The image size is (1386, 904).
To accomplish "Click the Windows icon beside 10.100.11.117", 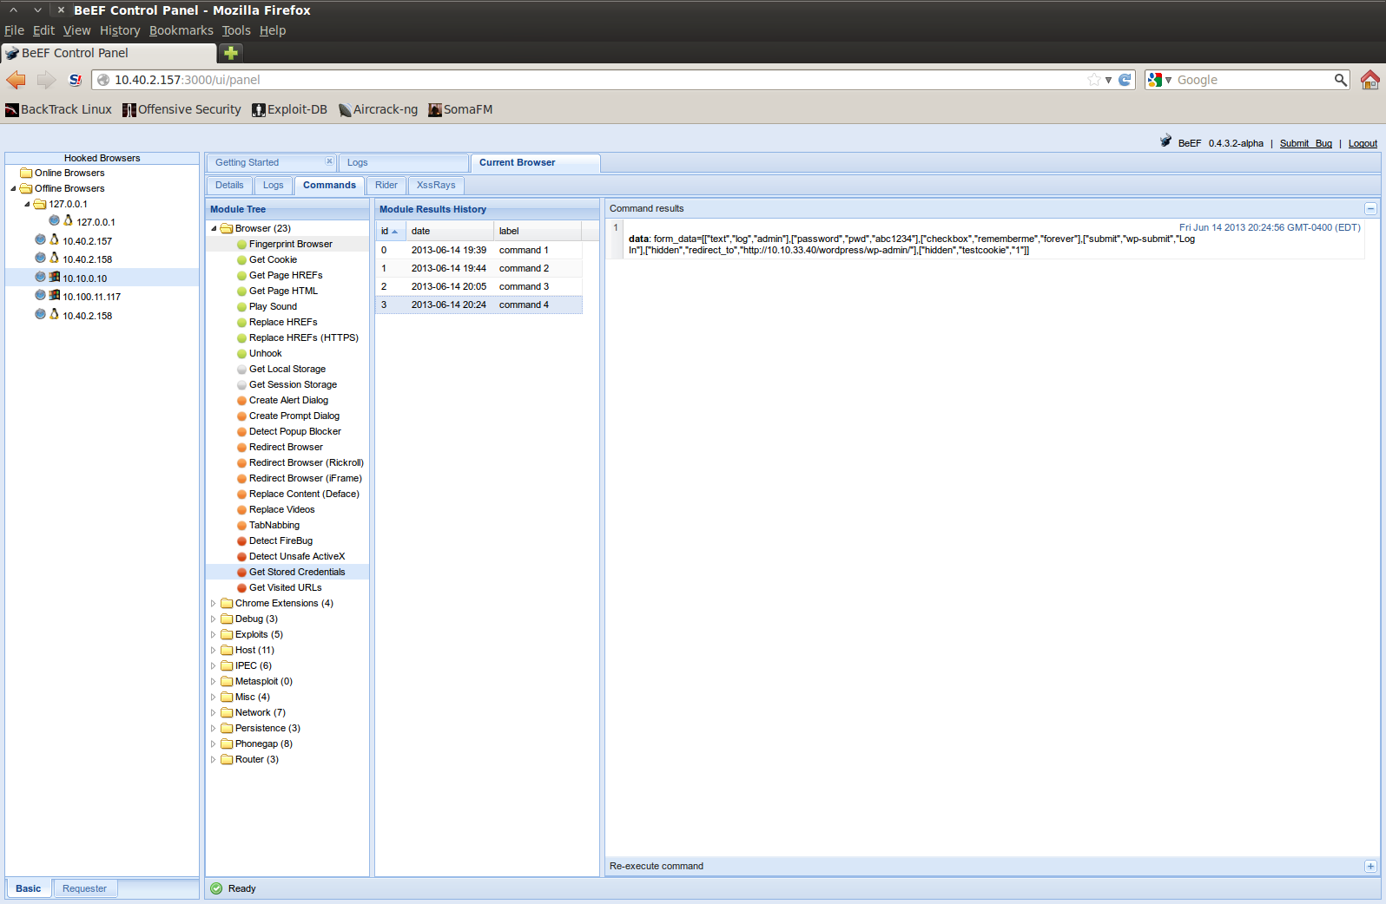I will [x=54, y=296].
